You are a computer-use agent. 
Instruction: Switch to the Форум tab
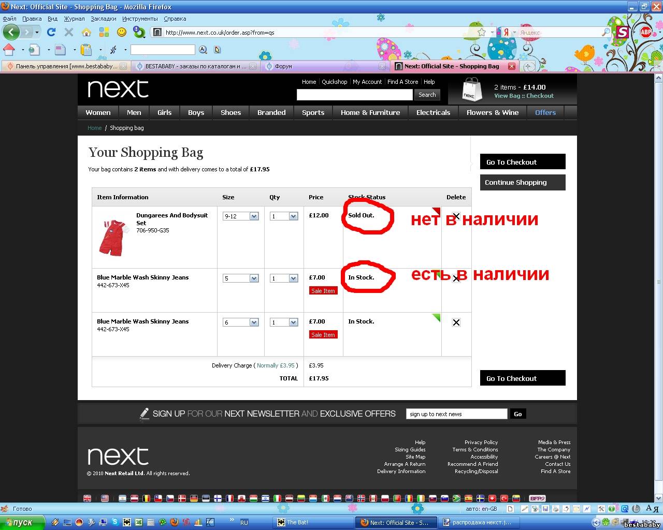324,66
